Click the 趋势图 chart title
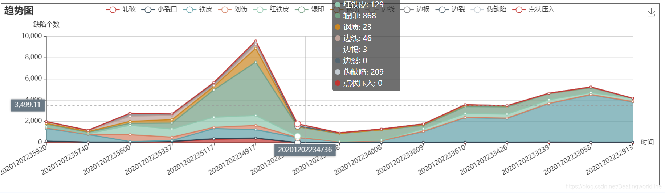Screen dimensions: 665x193 coord(19,11)
